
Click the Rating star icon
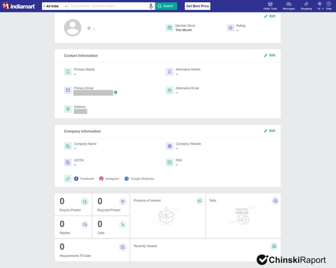pyautogui.click(x=231, y=28)
